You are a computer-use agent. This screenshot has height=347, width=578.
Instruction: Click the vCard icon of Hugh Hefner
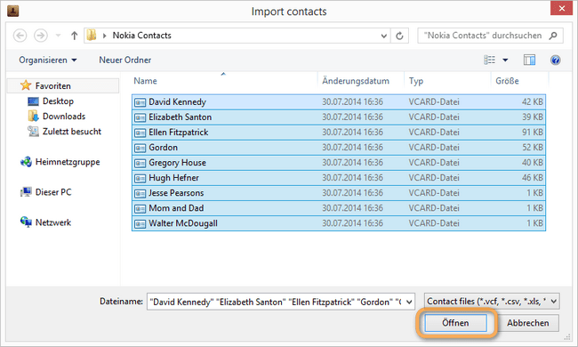coord(140,179)
